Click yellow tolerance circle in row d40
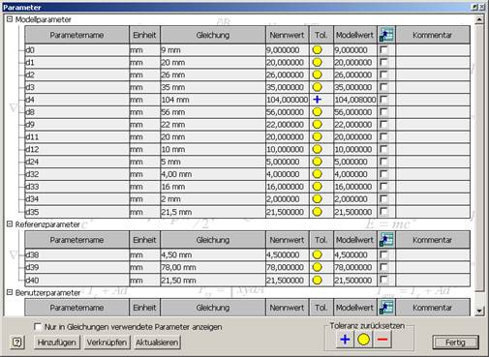This screenshot has height=357, width=489. (x=318, y=280)
